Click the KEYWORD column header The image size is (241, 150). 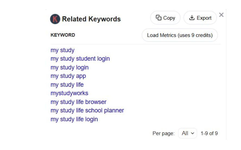pyautogui.click(x=63, y=35)
